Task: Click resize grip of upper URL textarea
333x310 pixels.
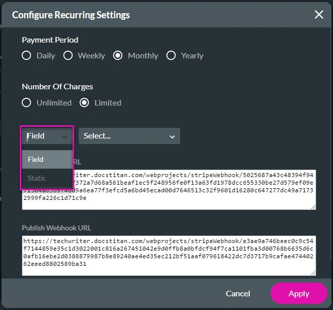Action: pos(313,207)
